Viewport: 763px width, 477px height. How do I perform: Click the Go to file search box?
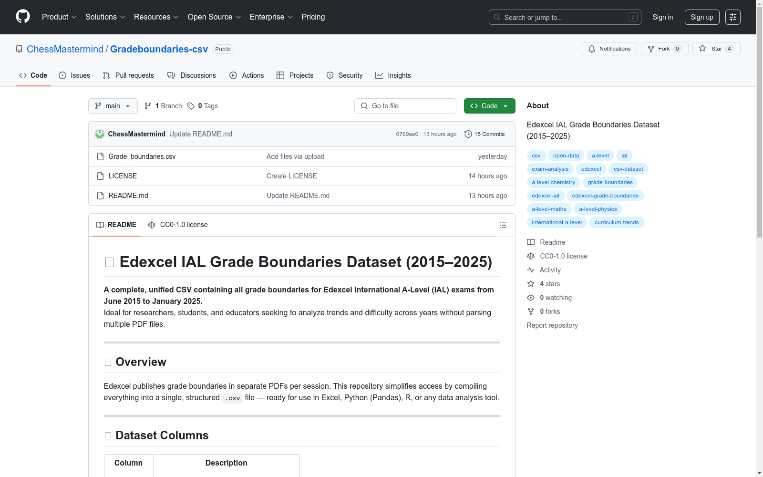[405, 106]
